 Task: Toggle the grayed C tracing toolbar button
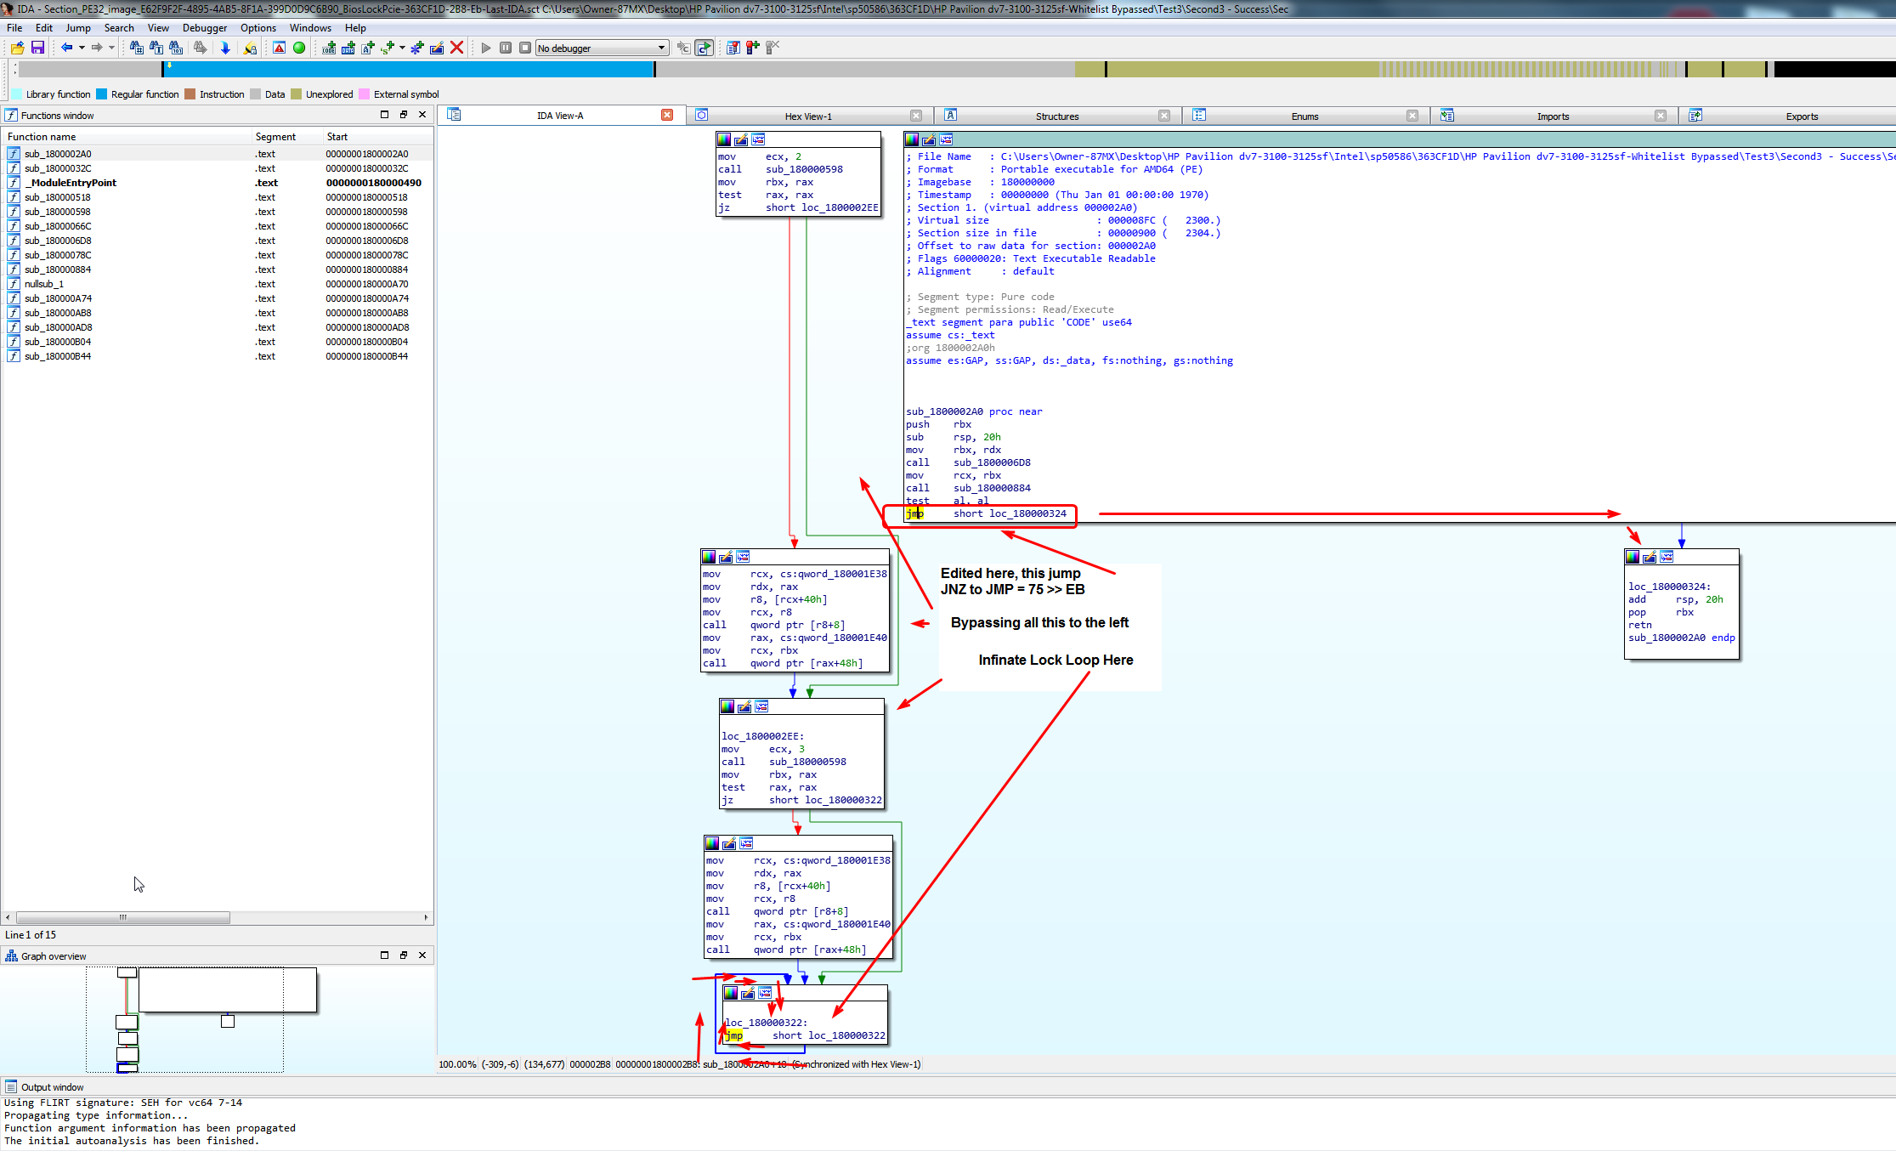683,48
